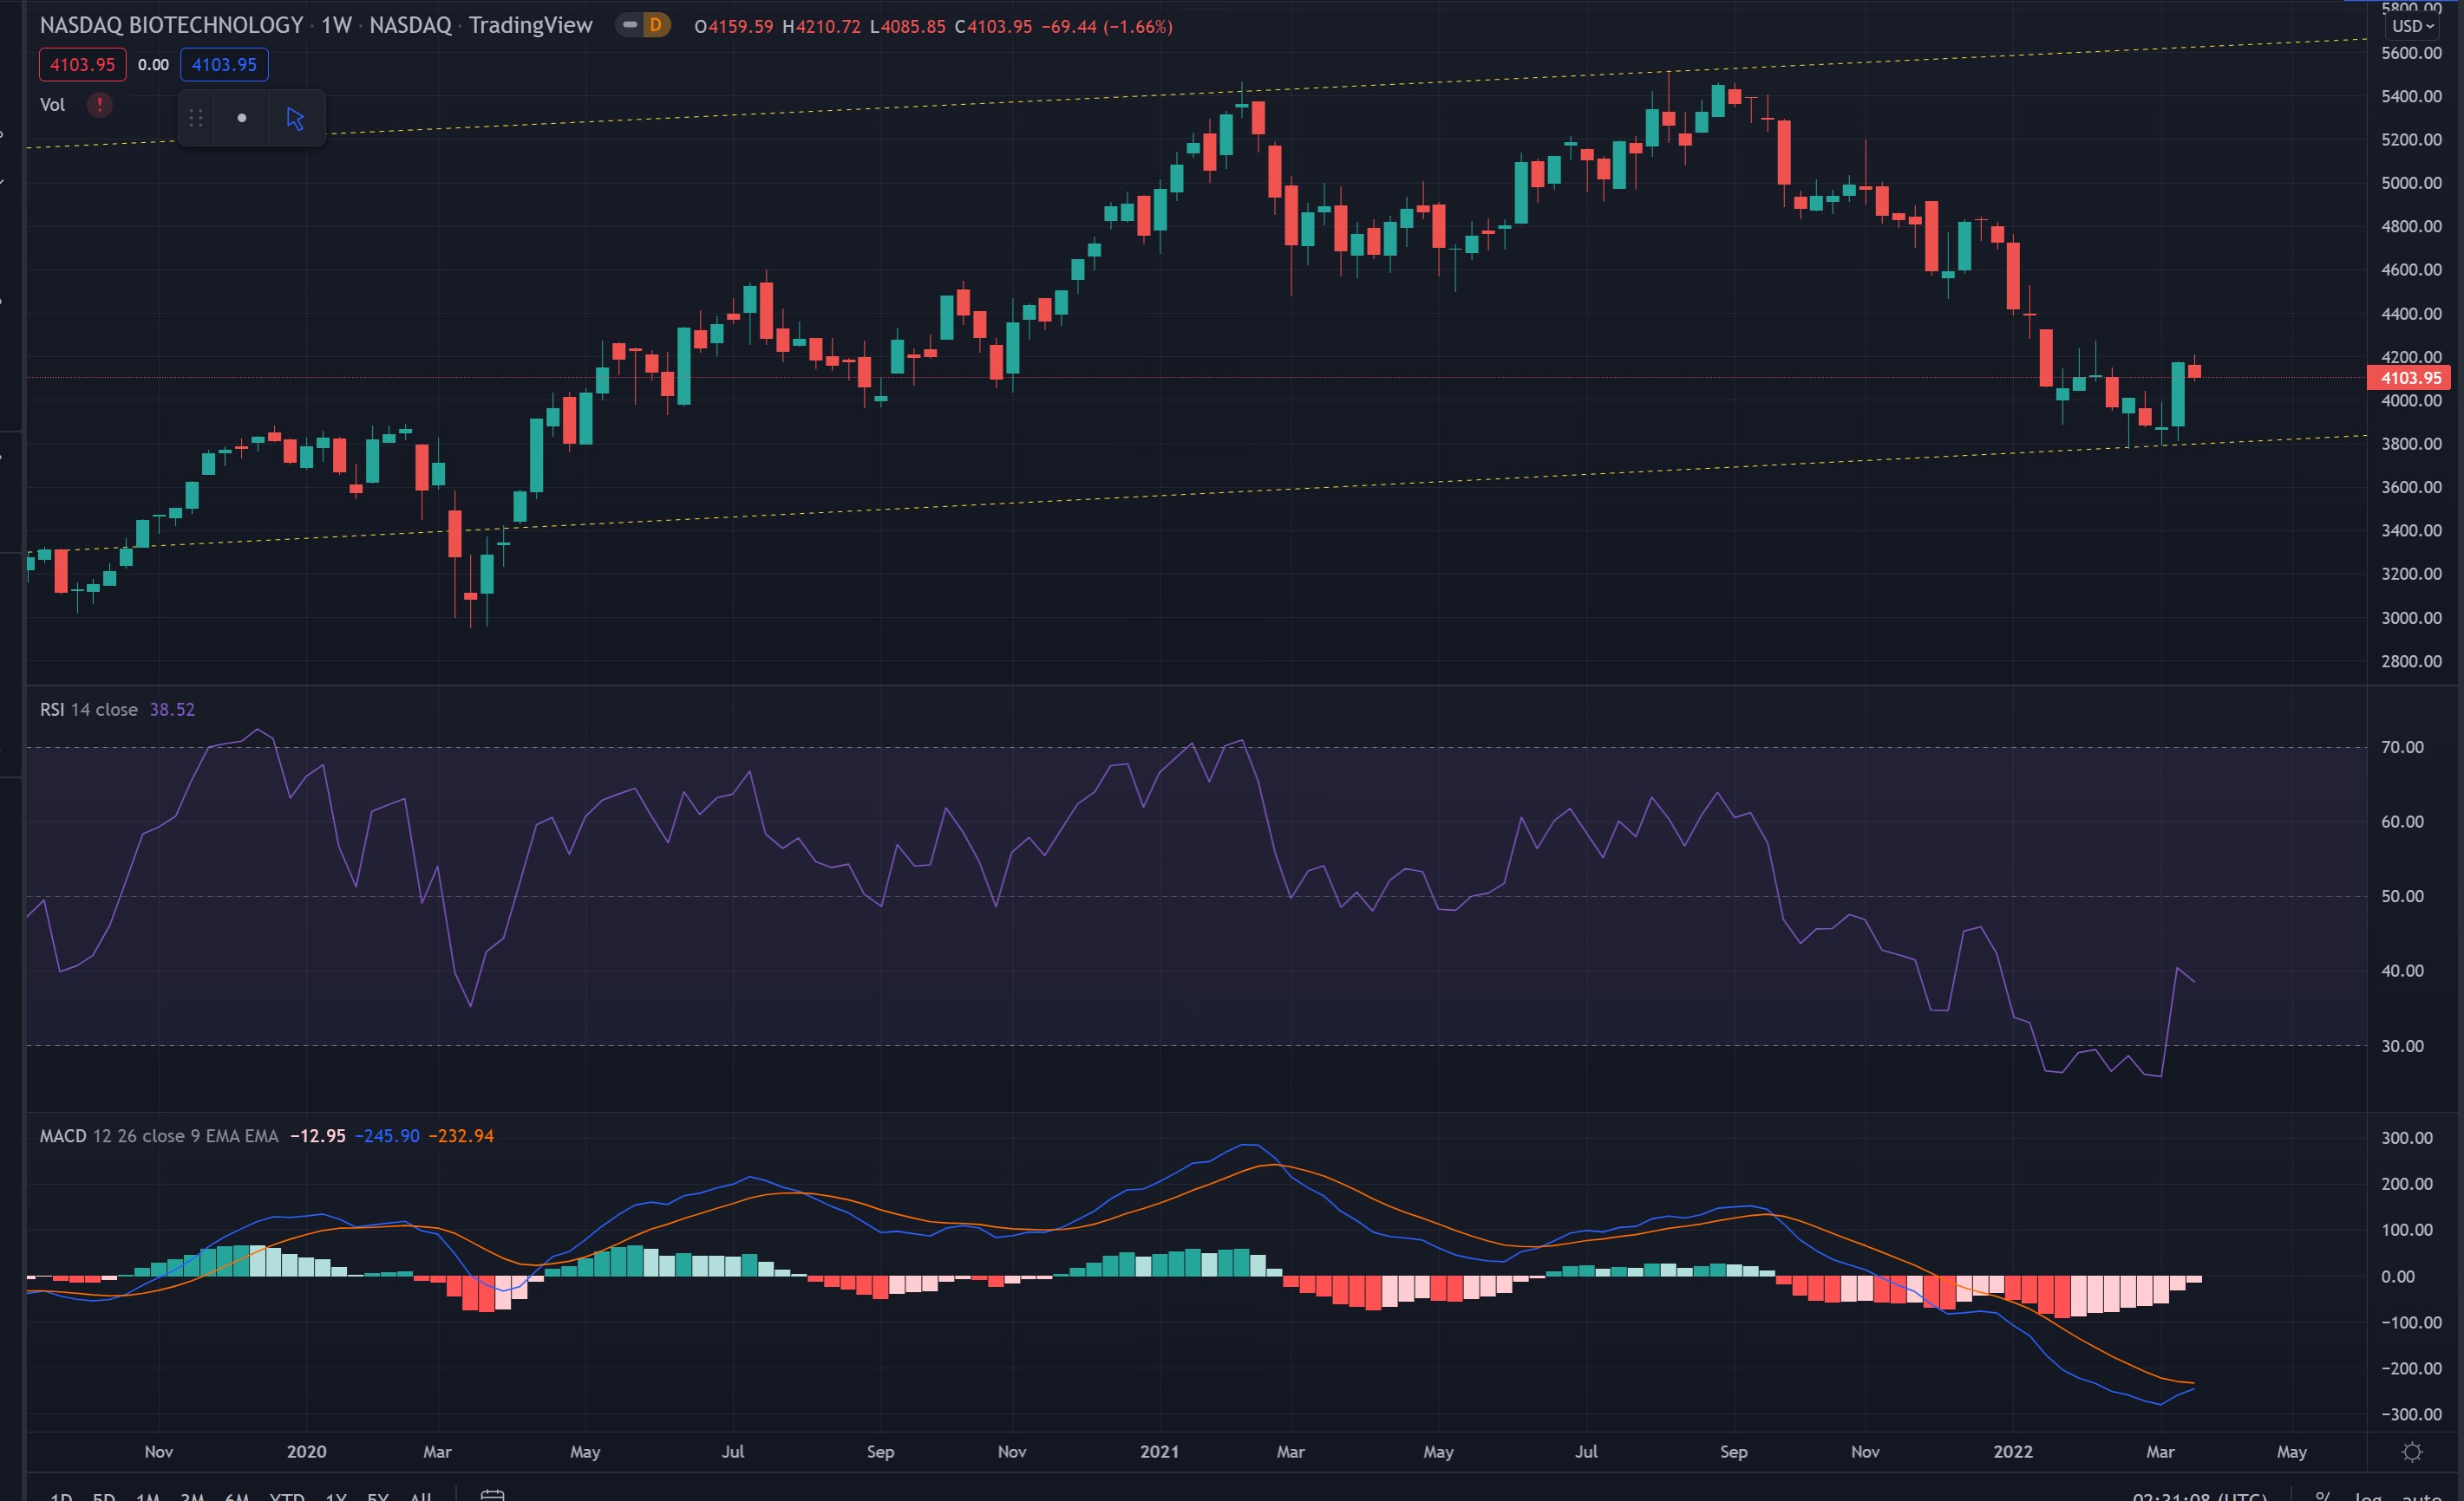Screen dimensions: 2464x1501
Task: Click the MACD 12 26 close legend
Action: pos(159,1136)
